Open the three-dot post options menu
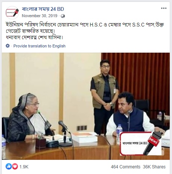Screen dimensions: 172x174 click(x=164, y=8)
